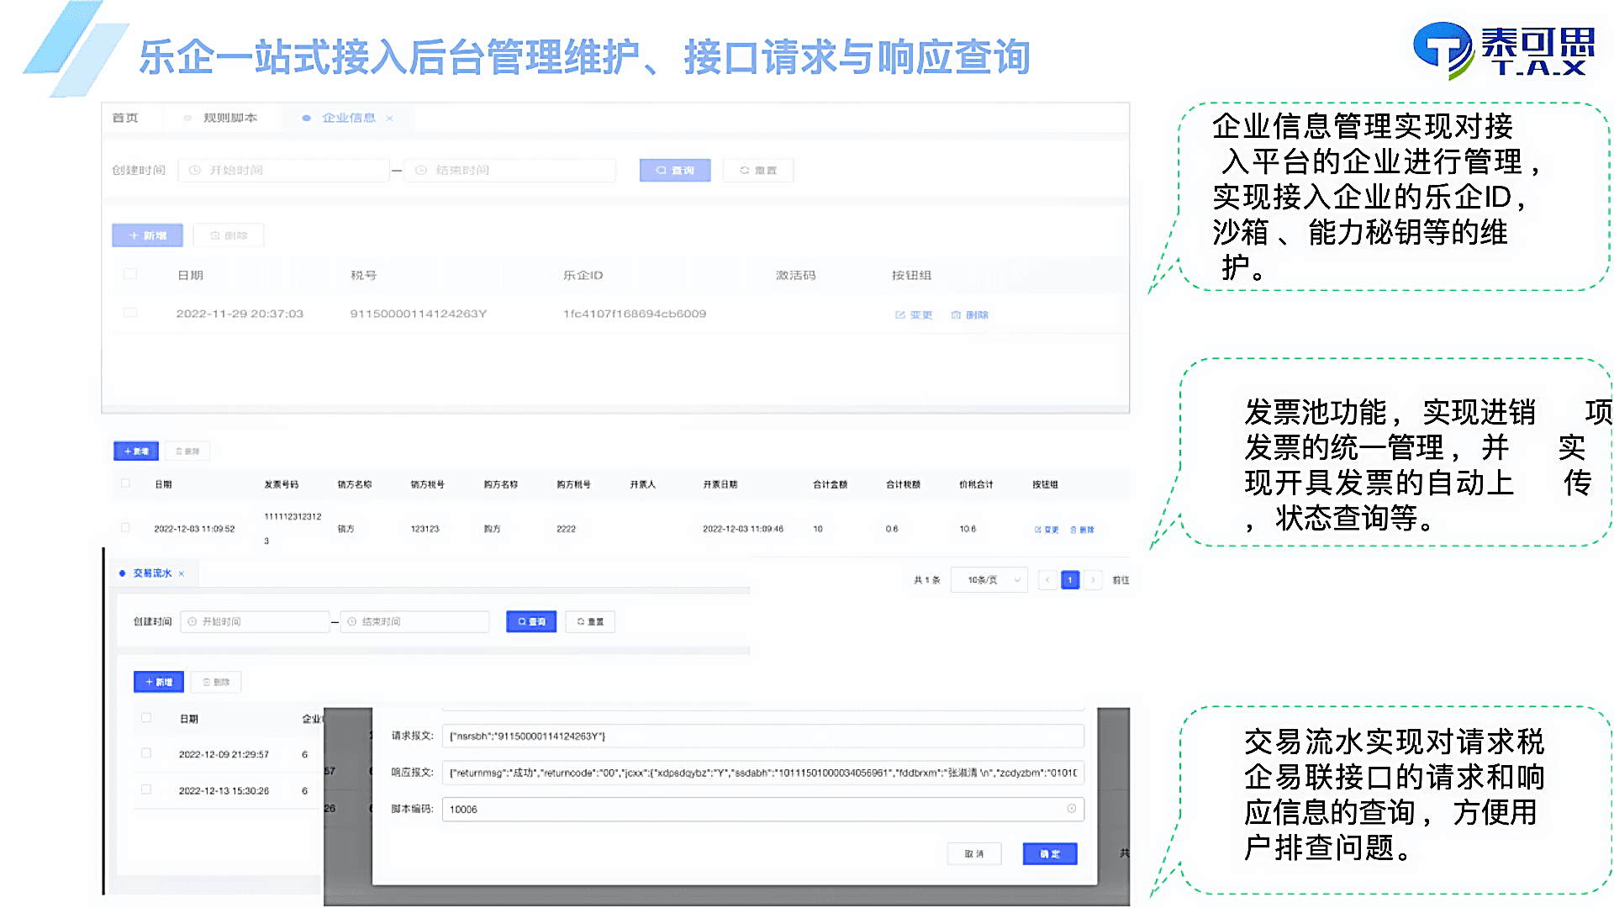Click the 开票日期 column header
This screenshot has height=908, width=1614.
720,484
